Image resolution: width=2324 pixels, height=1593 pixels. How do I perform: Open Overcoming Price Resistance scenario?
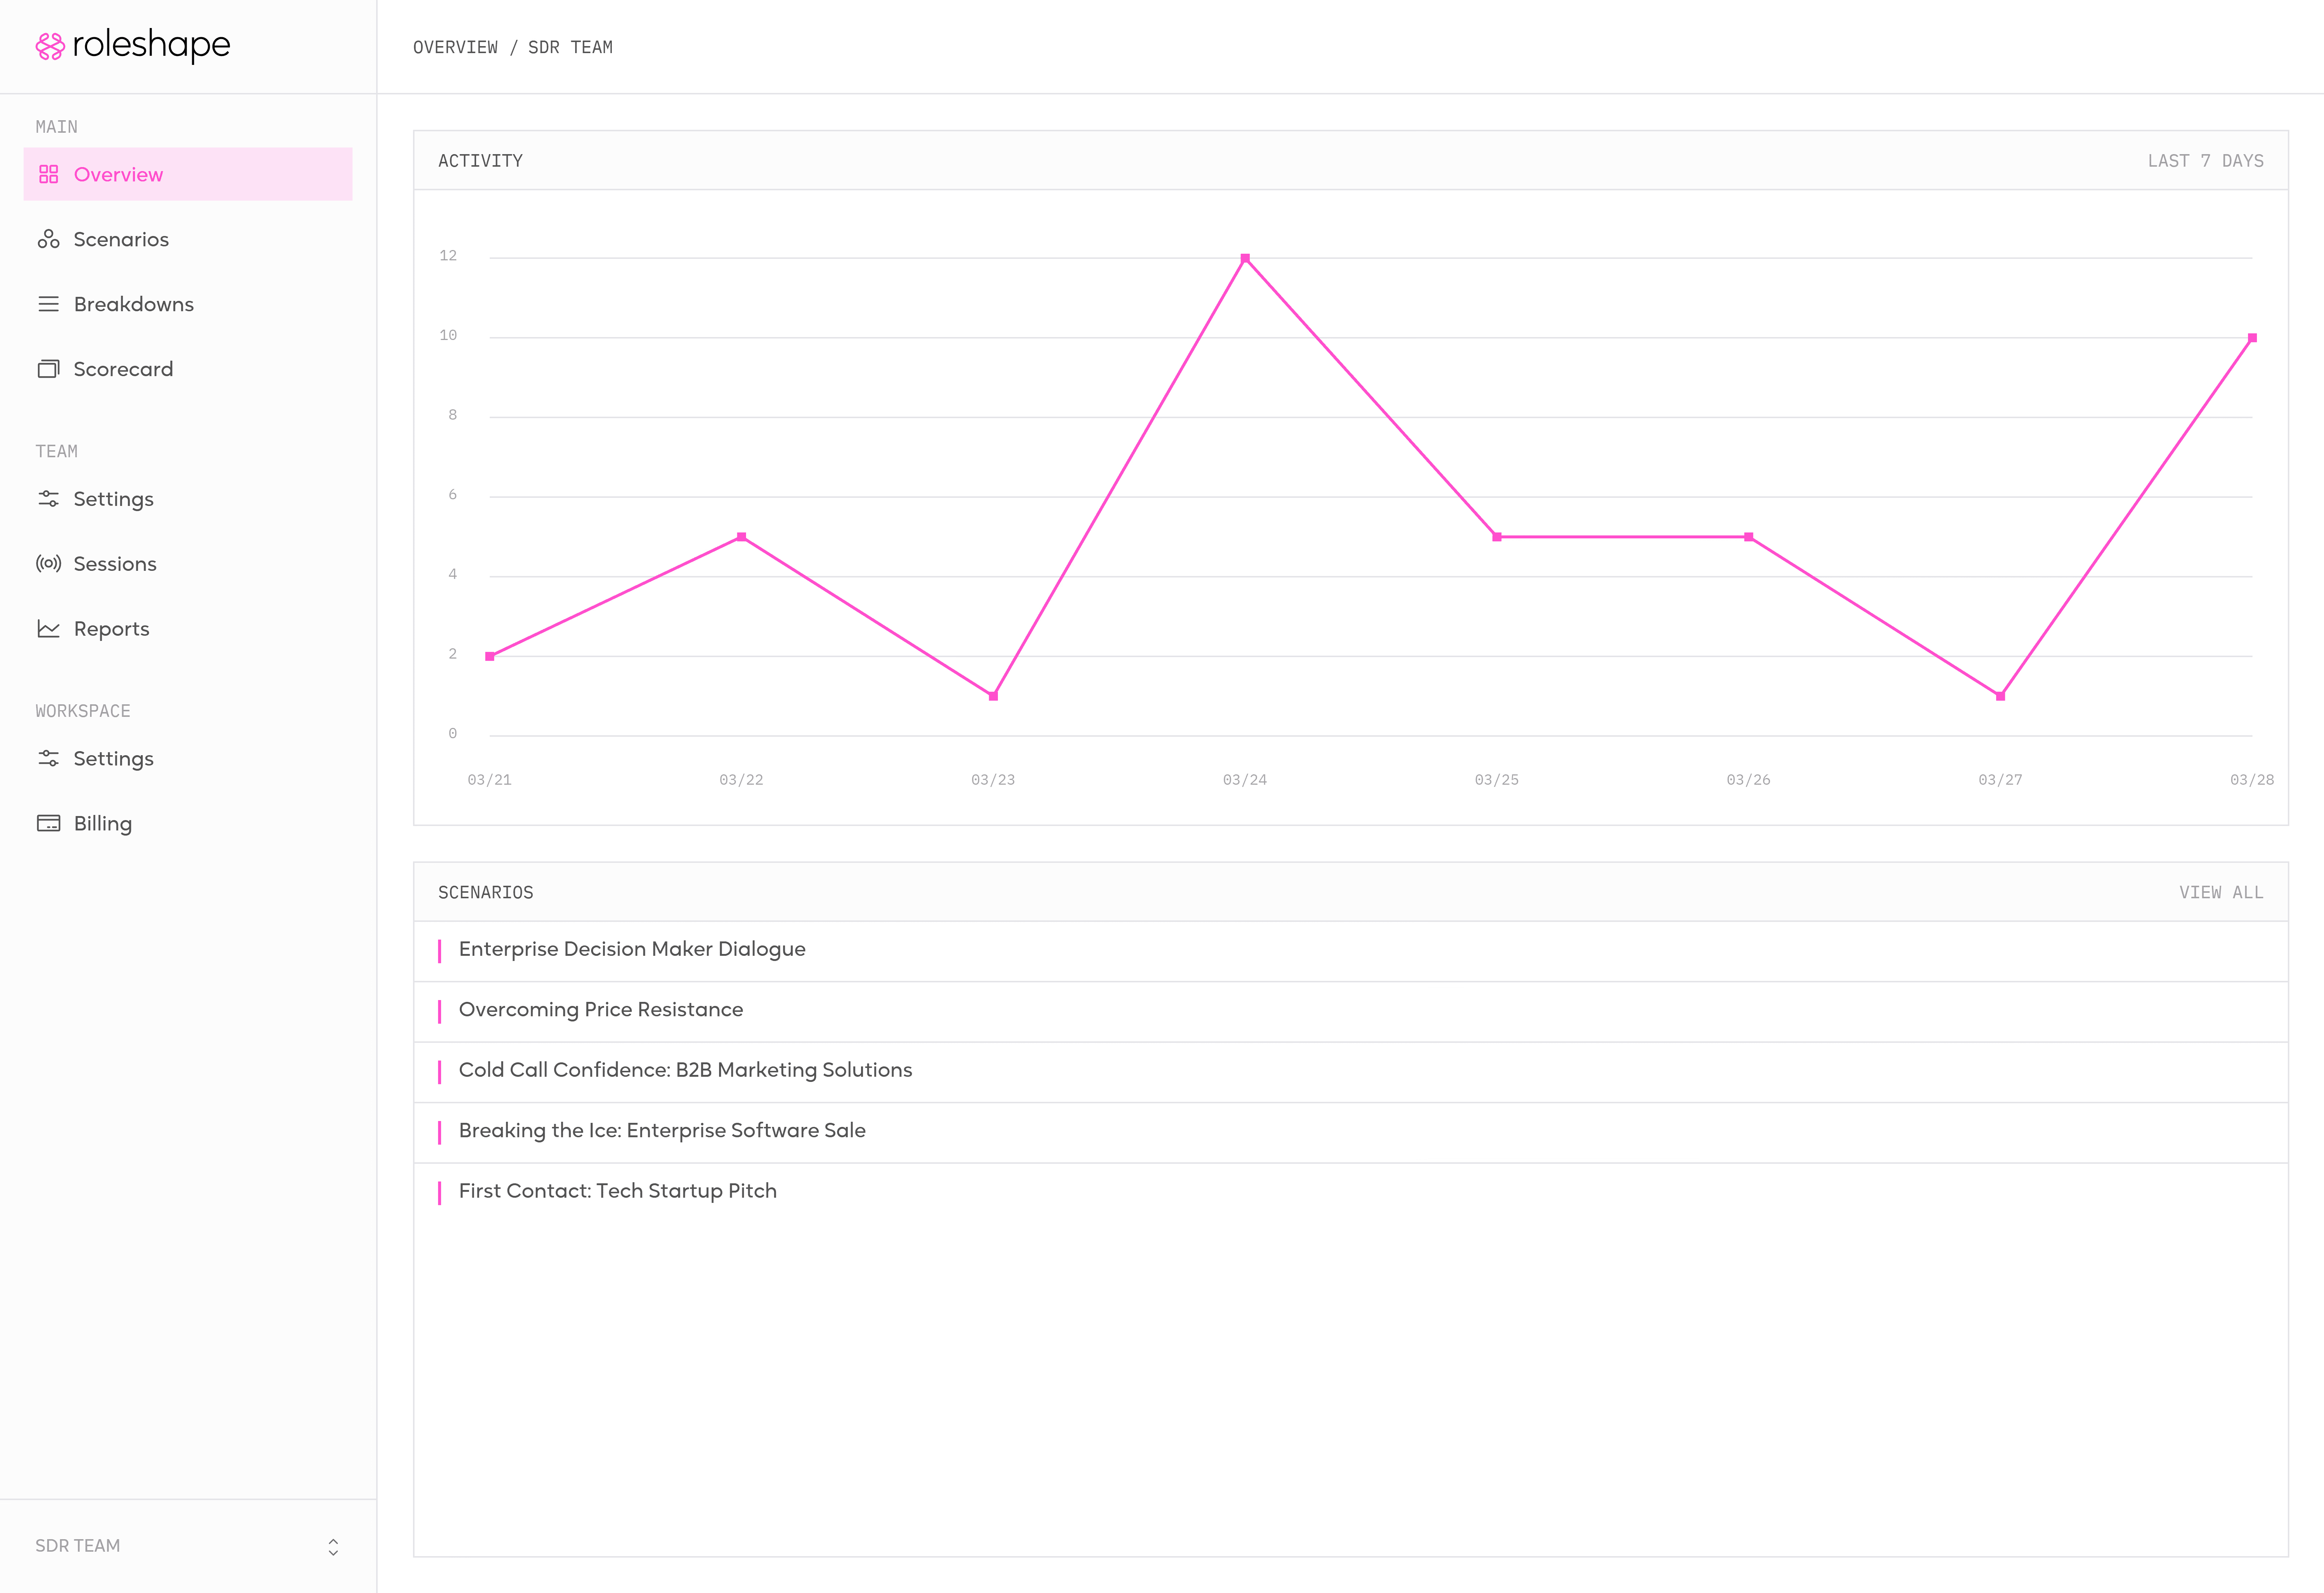[x=1351, y=1012]
